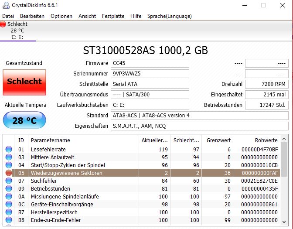Click the Aktueller... column header
The width and height of the screenshot is (293, 229).
[154, 140]
